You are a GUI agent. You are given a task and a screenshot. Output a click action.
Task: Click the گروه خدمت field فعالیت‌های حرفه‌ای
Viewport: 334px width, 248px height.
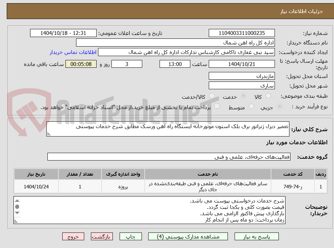(x=169, y=157)
